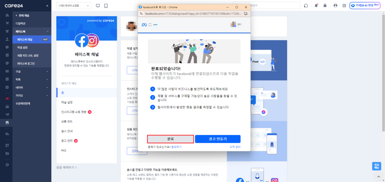Screen dimensions: 385x182
Task: Open 고객 센터 link in popup
Action: click(x=235, y=147)
